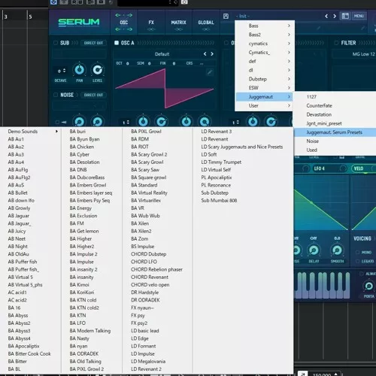Click the Default wavetable name
The width and height of the screenshot is (376, 376).
162,54
